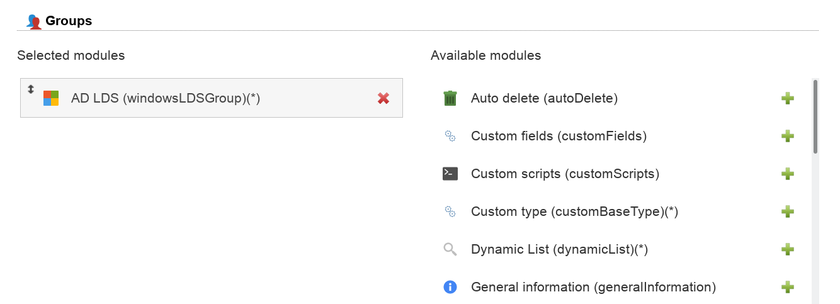Image resolution: width=840 pixels, height=304 pixels.
Task: Click the Auto delete (autoDelete) label
Action: pyautogui.click(x=544, y=99)
